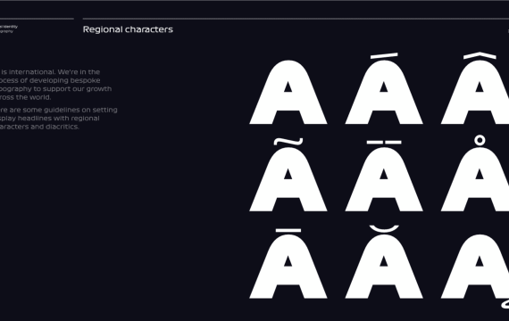509x321 pixels.
Task: Click the line "splay headlines with regional"
Action: point(50,119)
